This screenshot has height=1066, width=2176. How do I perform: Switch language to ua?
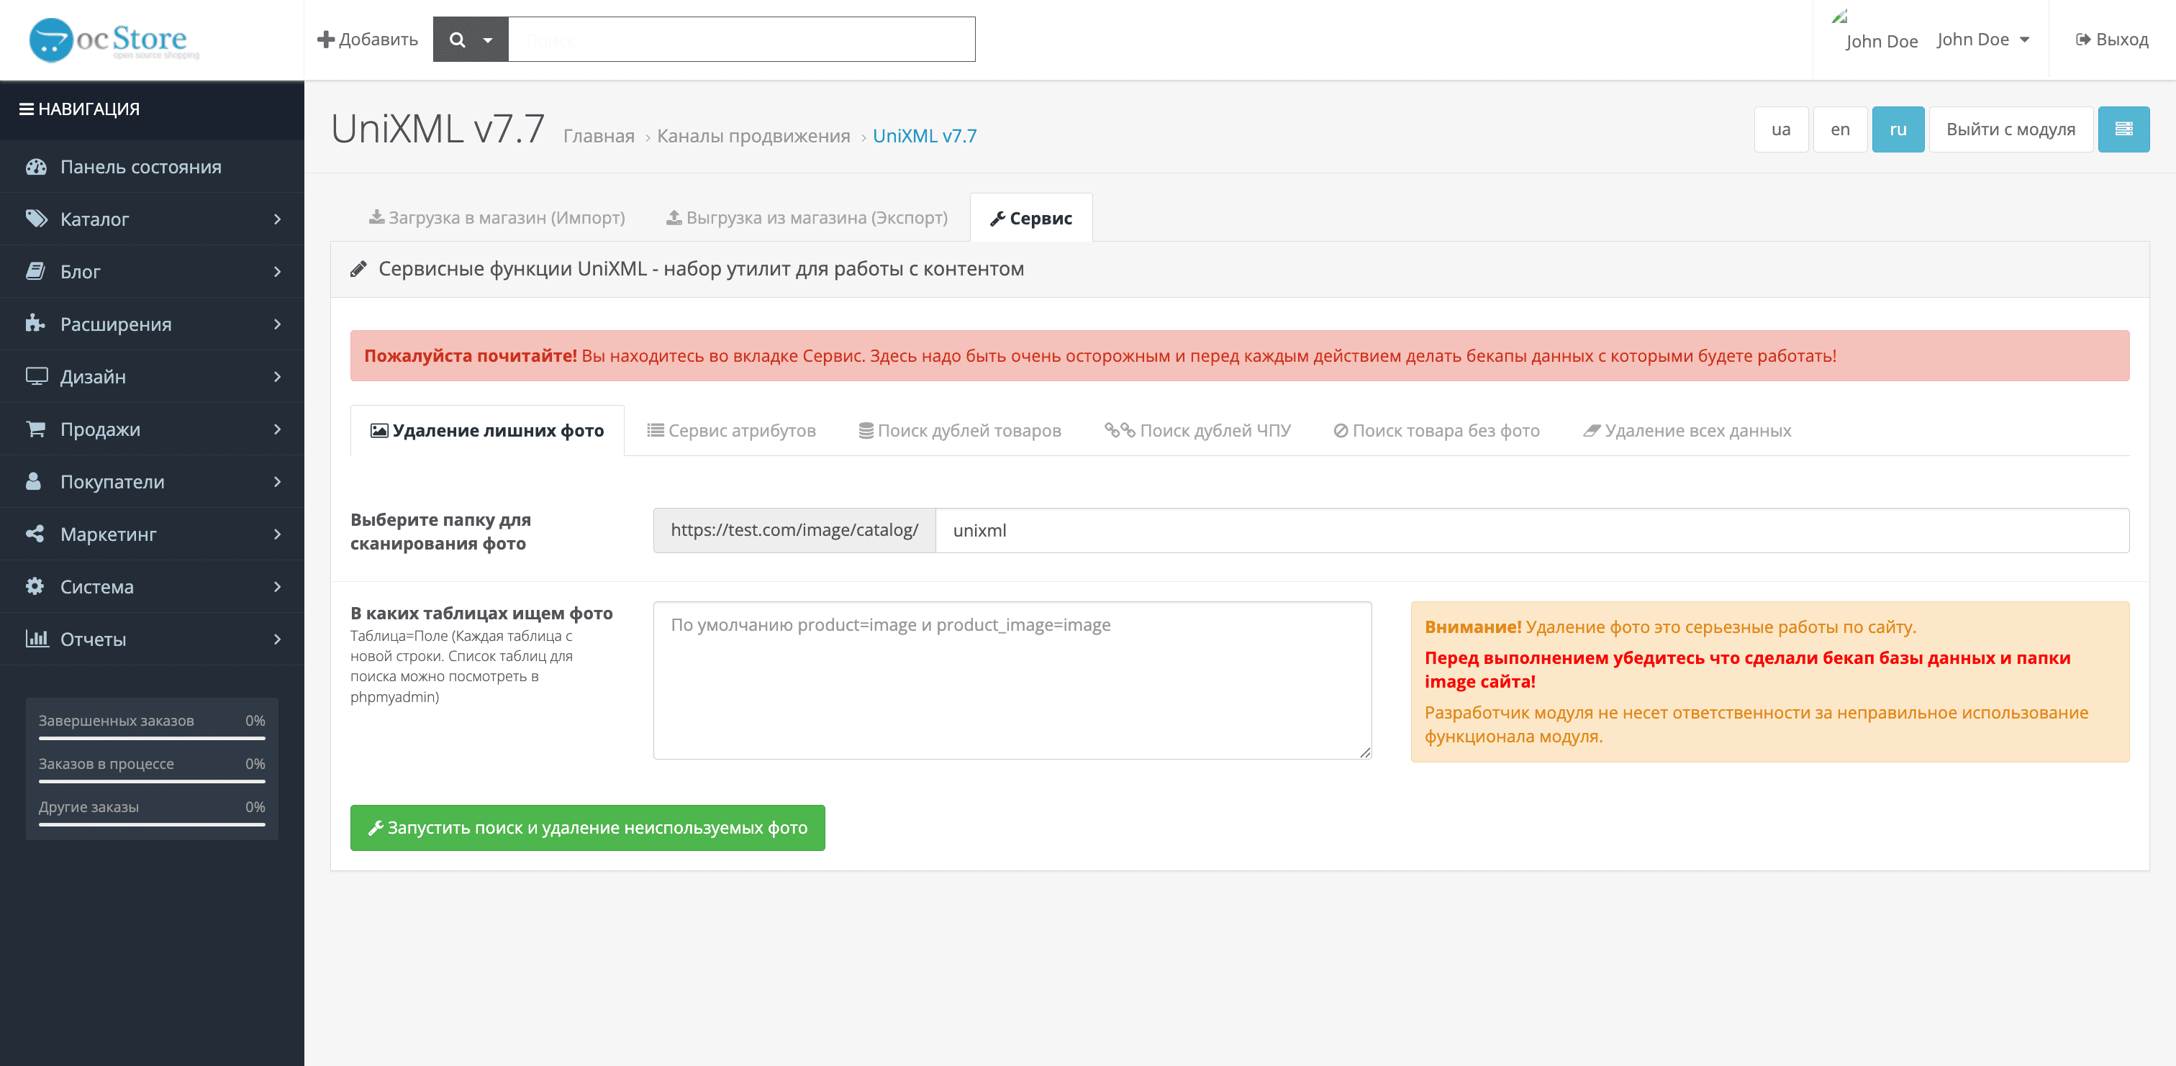click(x=1781, y=129)
